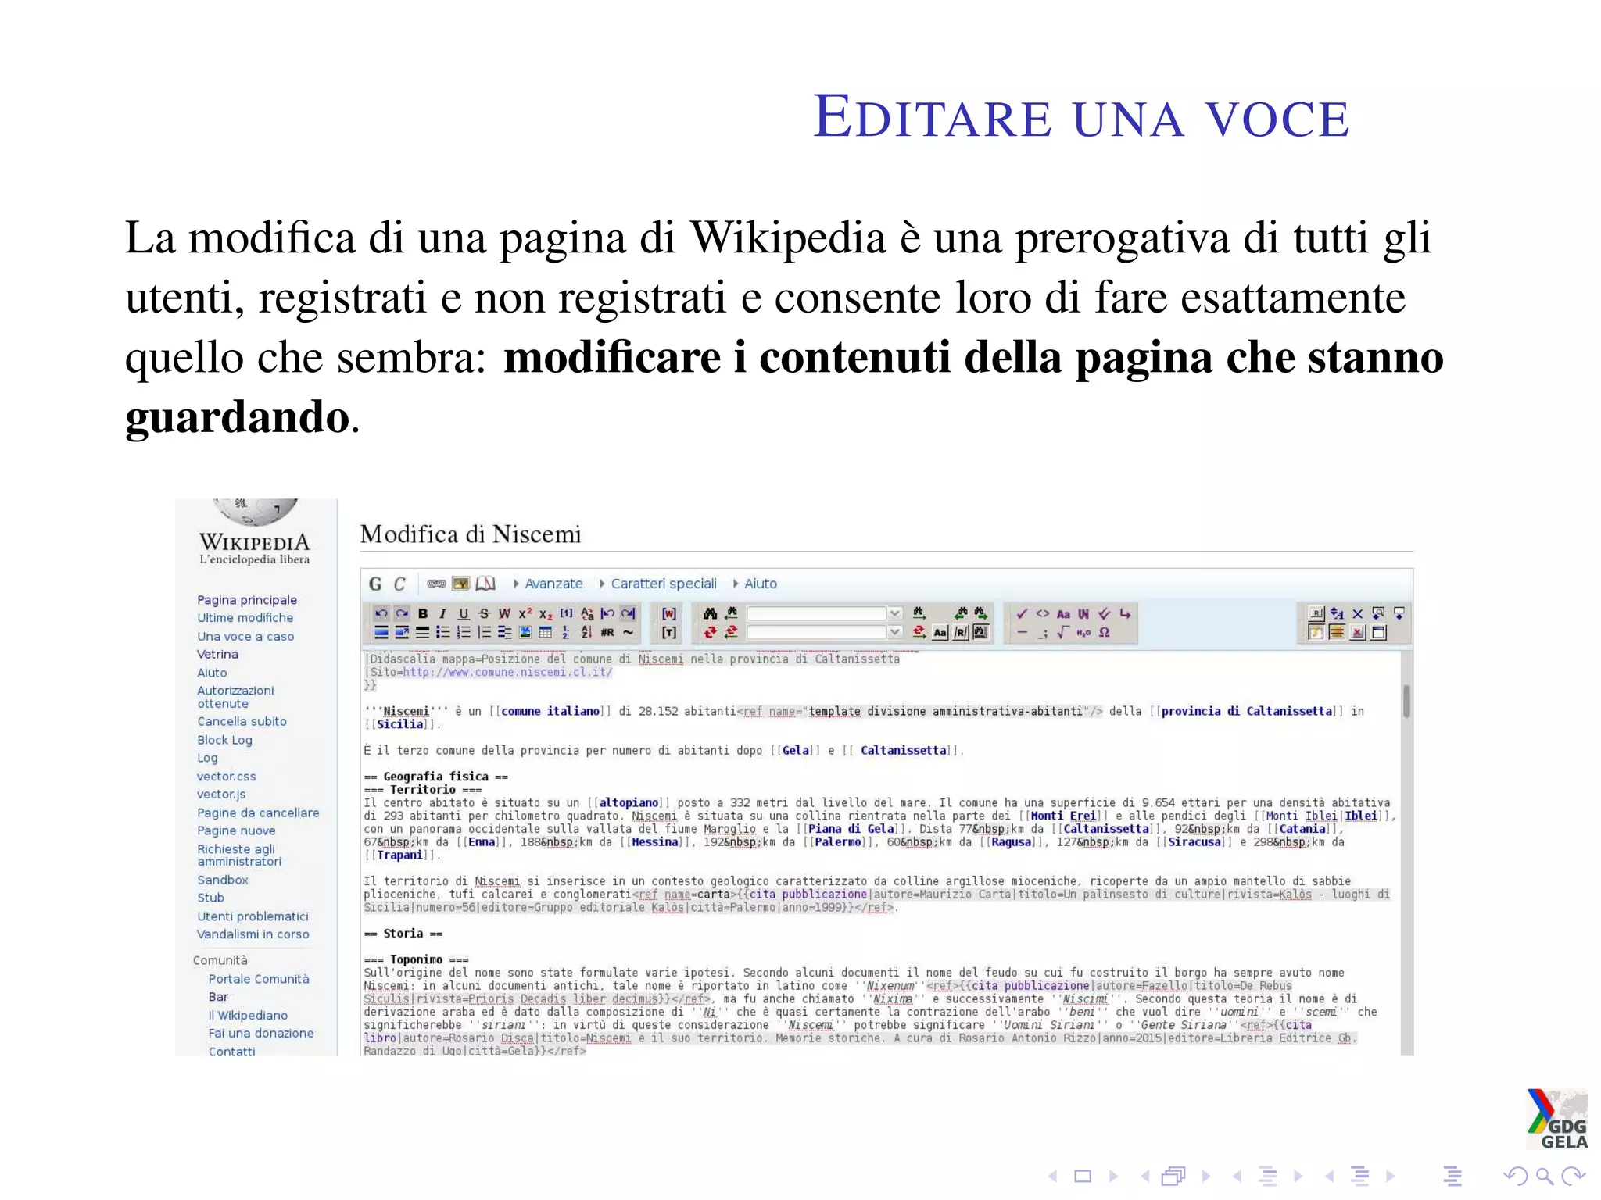Click the '== Storia ==' heading in the wikitext
This screenshot has height=1200, width=1601.
[x=403, y=934]
